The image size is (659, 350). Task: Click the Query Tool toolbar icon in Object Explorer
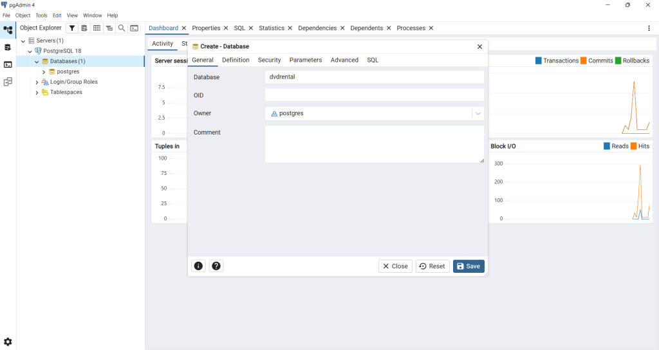[84, 28]
